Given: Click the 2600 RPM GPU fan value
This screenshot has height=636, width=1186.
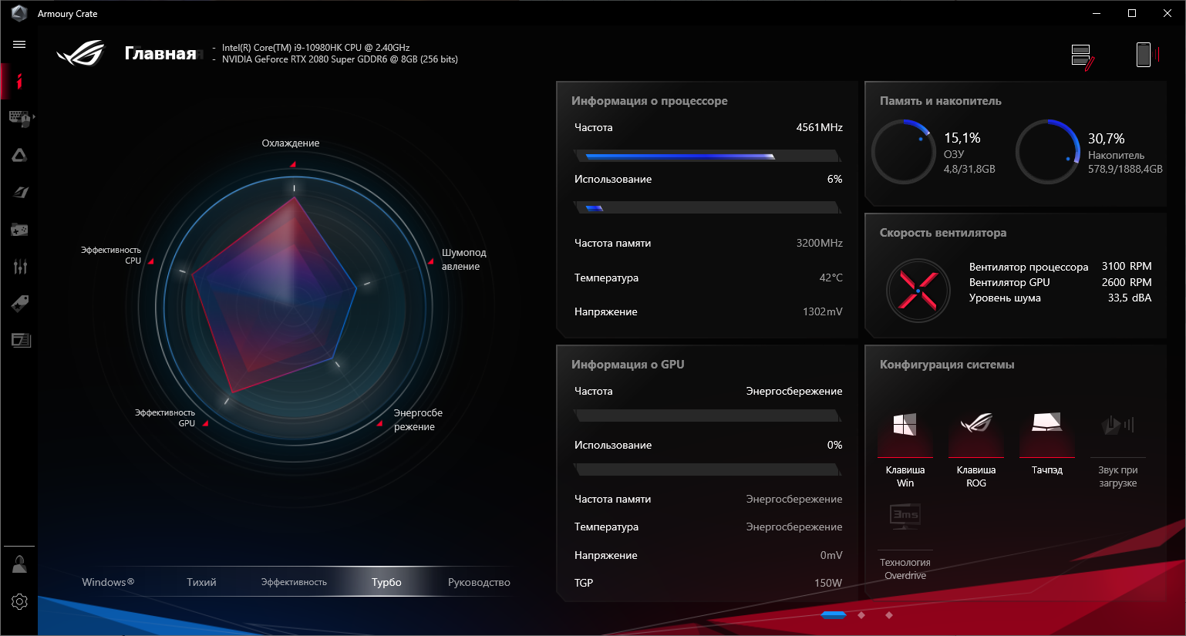Looking at the screenshot, I should point(1127,282).
